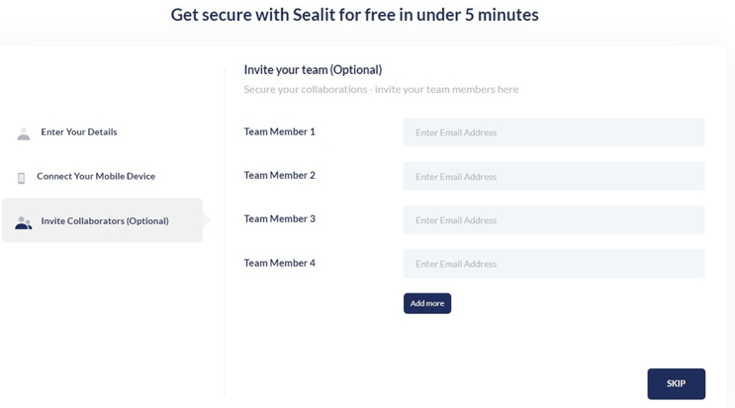Focus the Team Member 3 email field

(554, 220)
